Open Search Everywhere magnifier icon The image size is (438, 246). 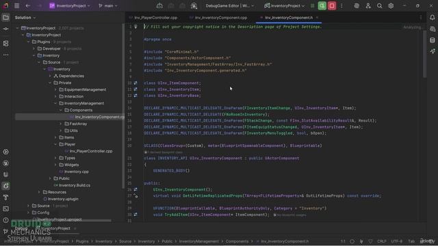pyautogui.click(x=379, y=5)
